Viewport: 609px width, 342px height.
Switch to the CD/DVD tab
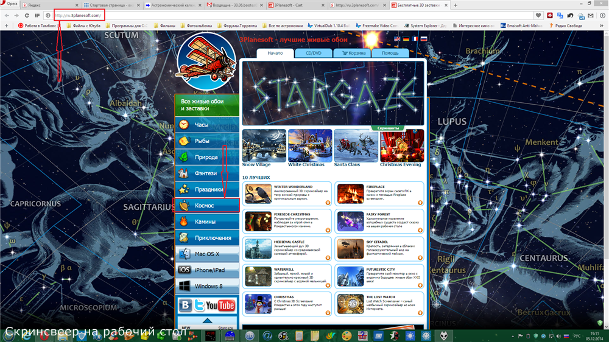tap(314, 53)
